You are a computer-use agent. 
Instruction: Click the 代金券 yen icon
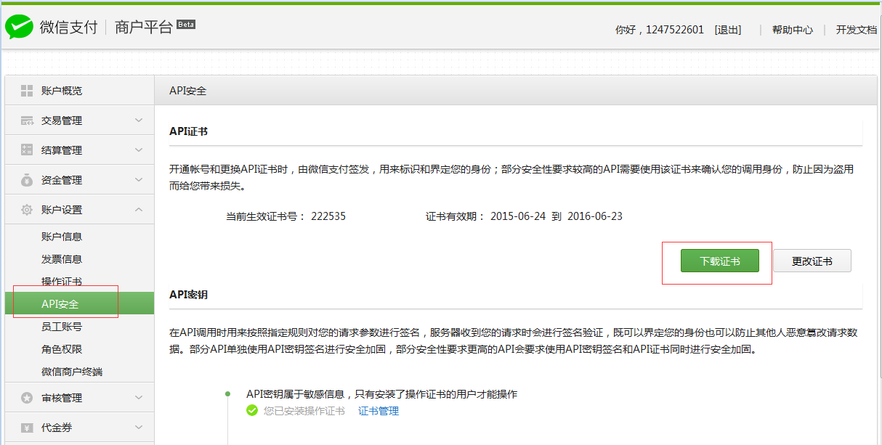pos(27,428)
